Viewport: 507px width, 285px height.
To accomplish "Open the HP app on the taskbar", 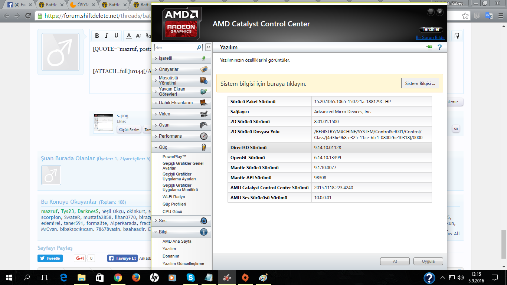I will point(154,277).
